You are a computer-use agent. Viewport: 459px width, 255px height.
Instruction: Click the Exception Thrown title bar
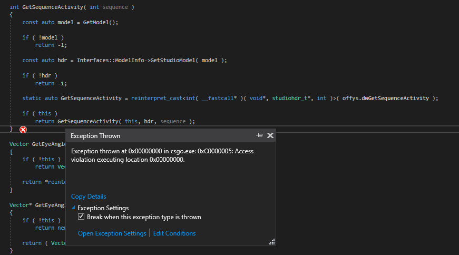(x=158, y=135)
